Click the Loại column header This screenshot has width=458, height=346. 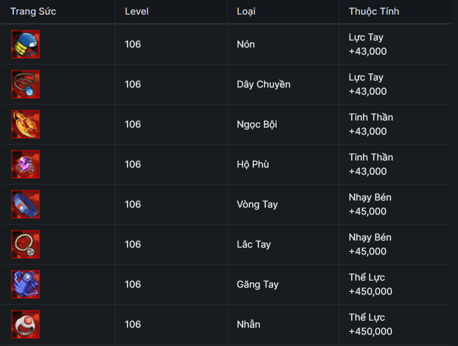(246, 11)
